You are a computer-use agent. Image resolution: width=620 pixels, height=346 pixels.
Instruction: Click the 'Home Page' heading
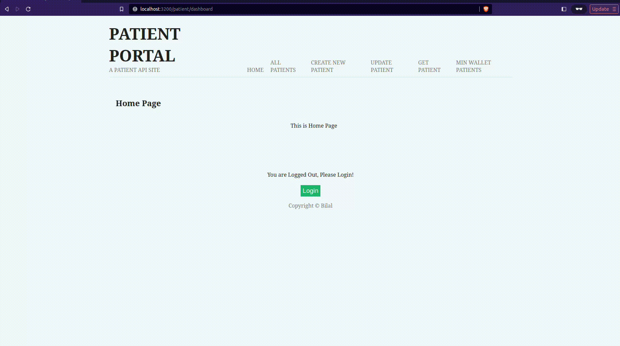[x=138, y=103]
